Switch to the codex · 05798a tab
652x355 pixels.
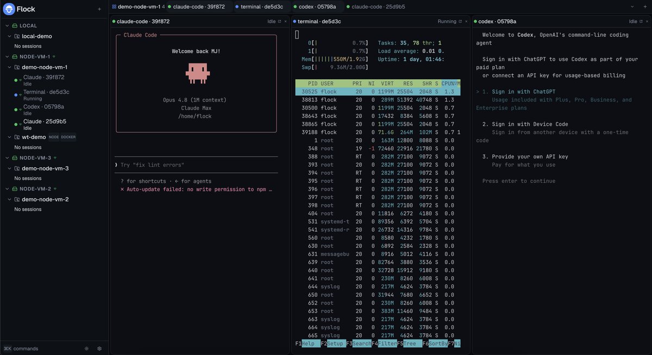pyautogui.click(x=317, y=7)
